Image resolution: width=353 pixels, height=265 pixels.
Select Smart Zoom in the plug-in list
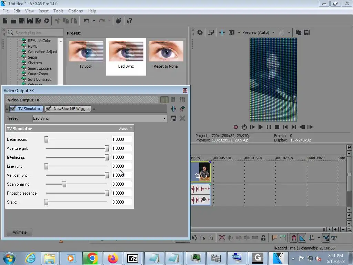(38, 74)
